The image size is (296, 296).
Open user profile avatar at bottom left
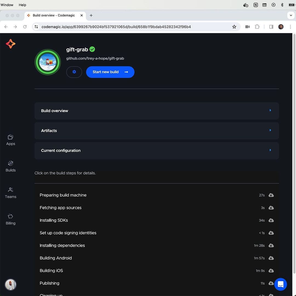click(x=11, y=284)
